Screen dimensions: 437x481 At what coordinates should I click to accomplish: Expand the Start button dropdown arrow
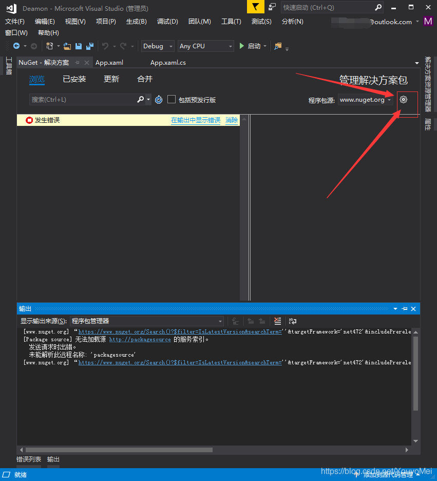[265, 46]
